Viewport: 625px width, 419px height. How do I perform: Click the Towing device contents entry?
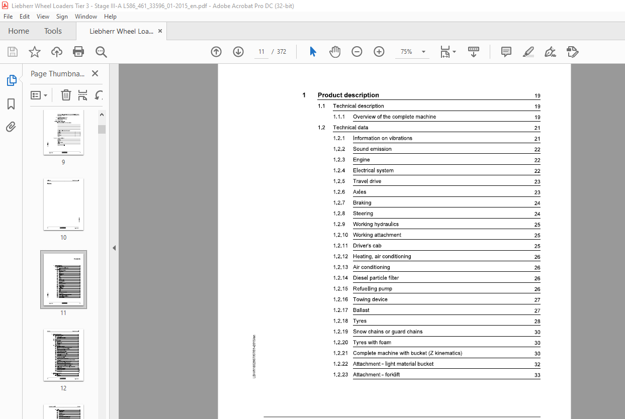(x=370, y=299)
